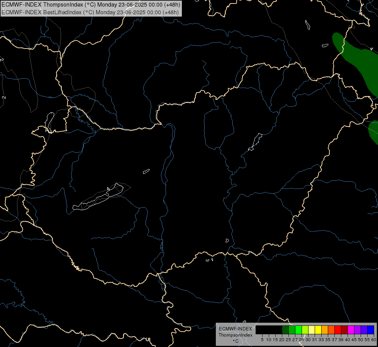378x347 pixels.
Task: Click the legend title 'ECMWF-INDEX'
Action: tap(236, 329)
